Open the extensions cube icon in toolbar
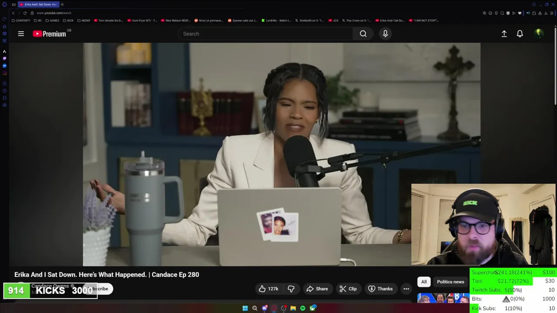557x313 pixels. 534,13
